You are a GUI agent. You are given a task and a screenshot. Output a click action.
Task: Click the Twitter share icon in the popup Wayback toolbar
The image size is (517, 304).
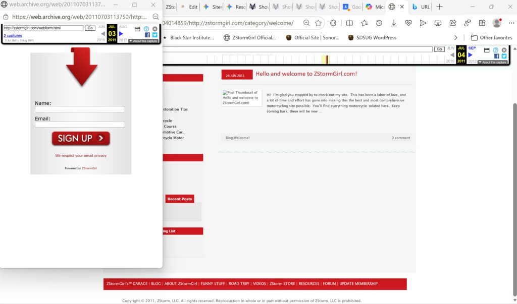154,35
